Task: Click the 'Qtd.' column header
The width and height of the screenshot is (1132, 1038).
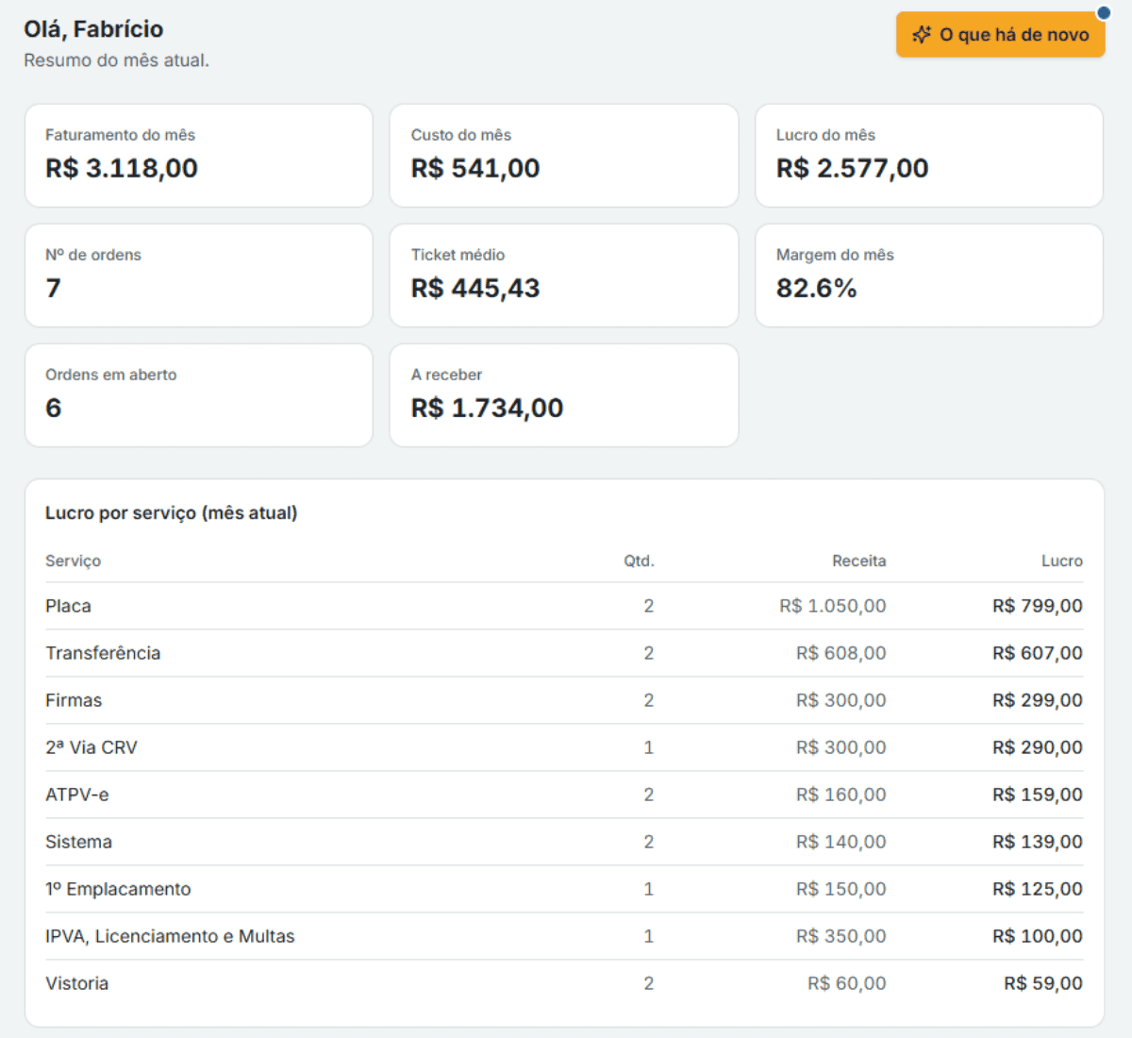Action: pos(639,561)
